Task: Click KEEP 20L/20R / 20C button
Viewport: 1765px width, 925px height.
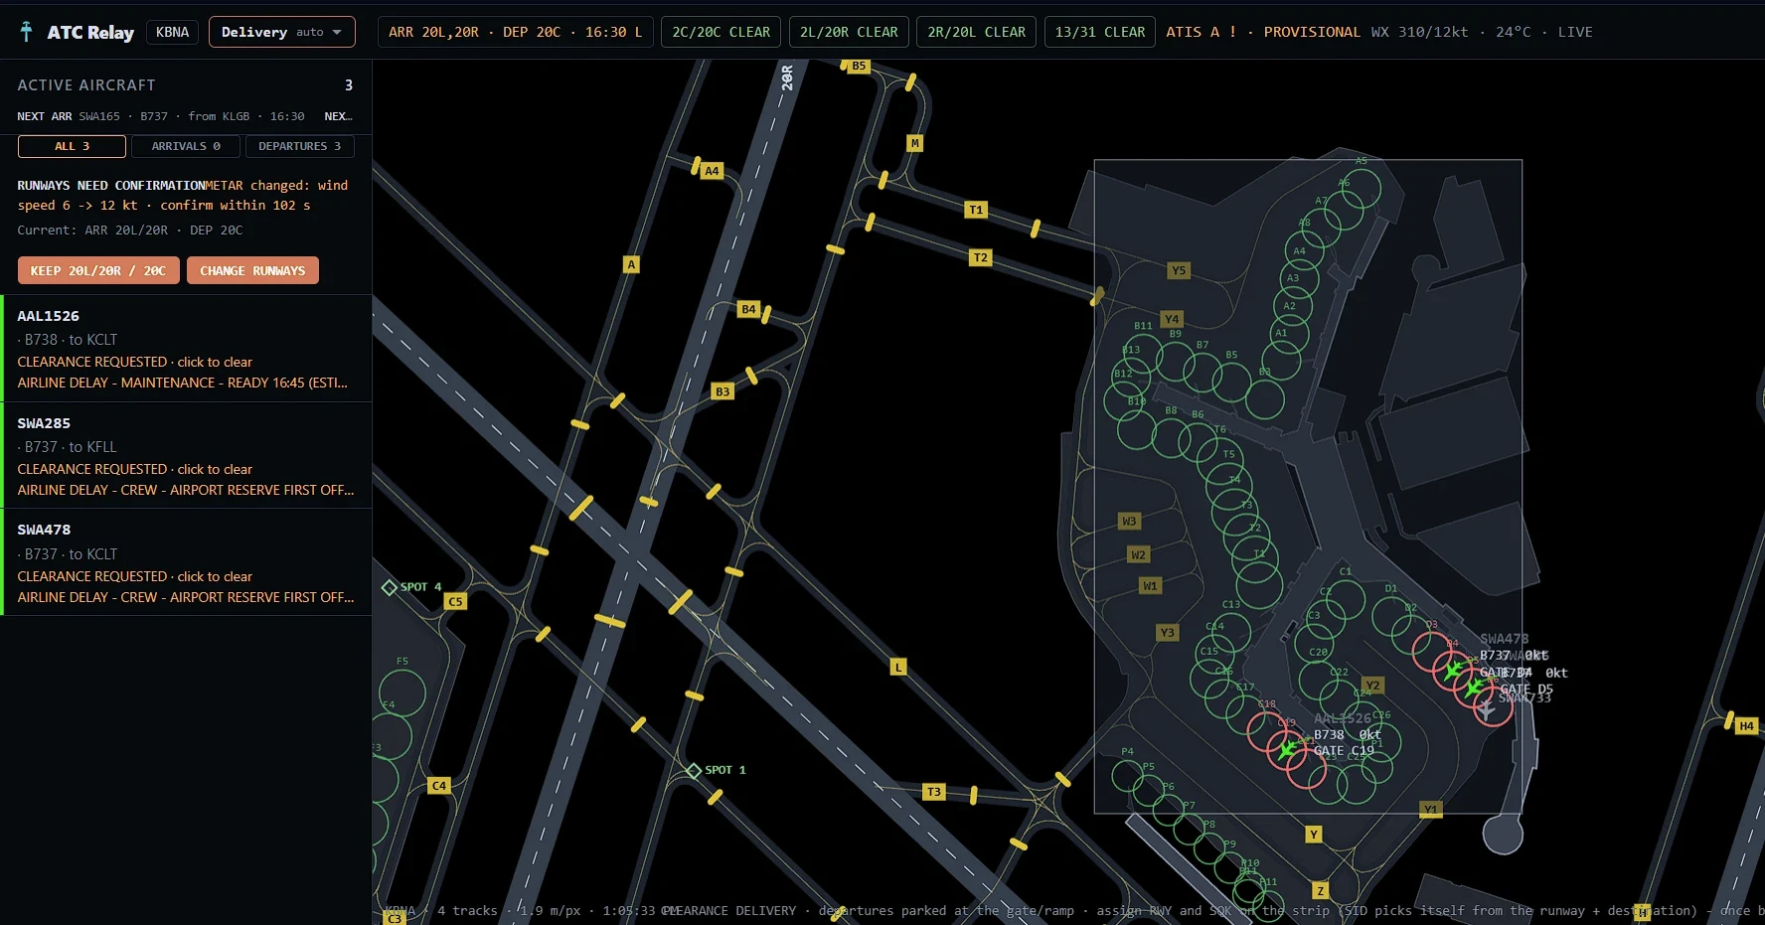Action: tap(98, 270)
